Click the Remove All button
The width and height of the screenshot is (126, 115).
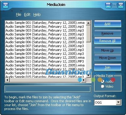tap(108, 41)
